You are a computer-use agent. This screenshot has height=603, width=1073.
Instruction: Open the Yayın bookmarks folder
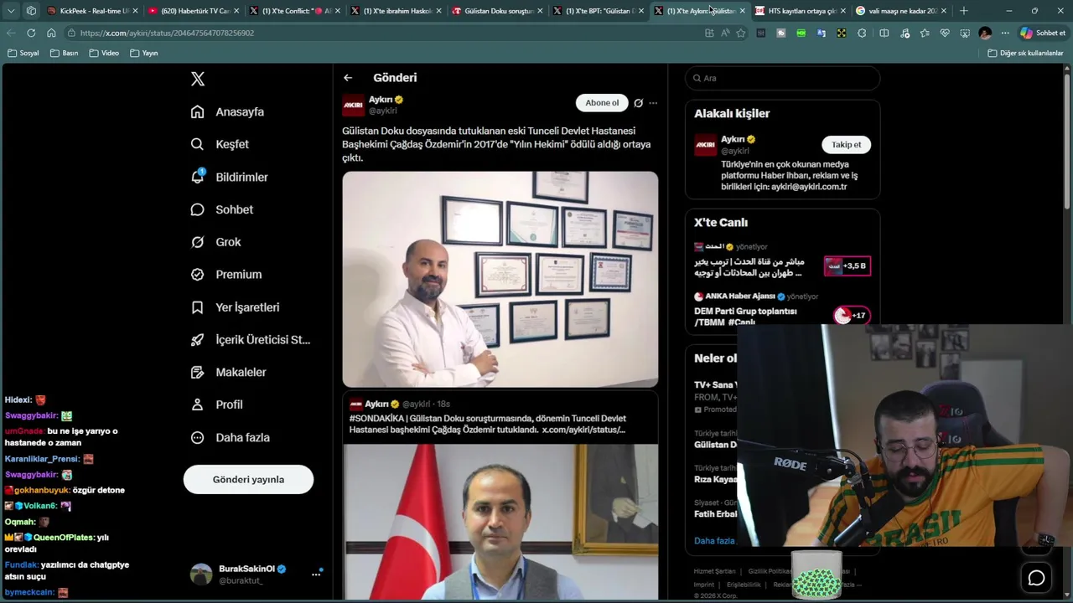coord(144,53)
